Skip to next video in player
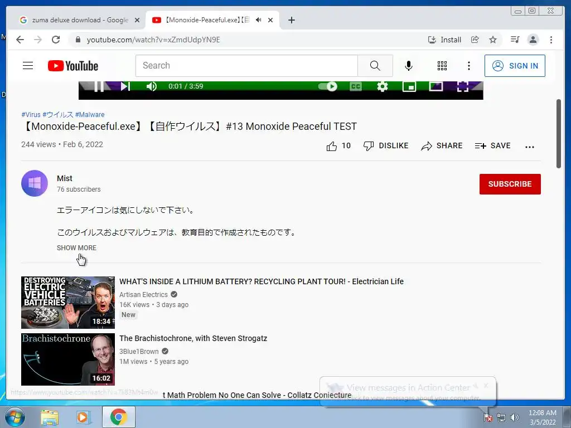 tap(125, 86)
